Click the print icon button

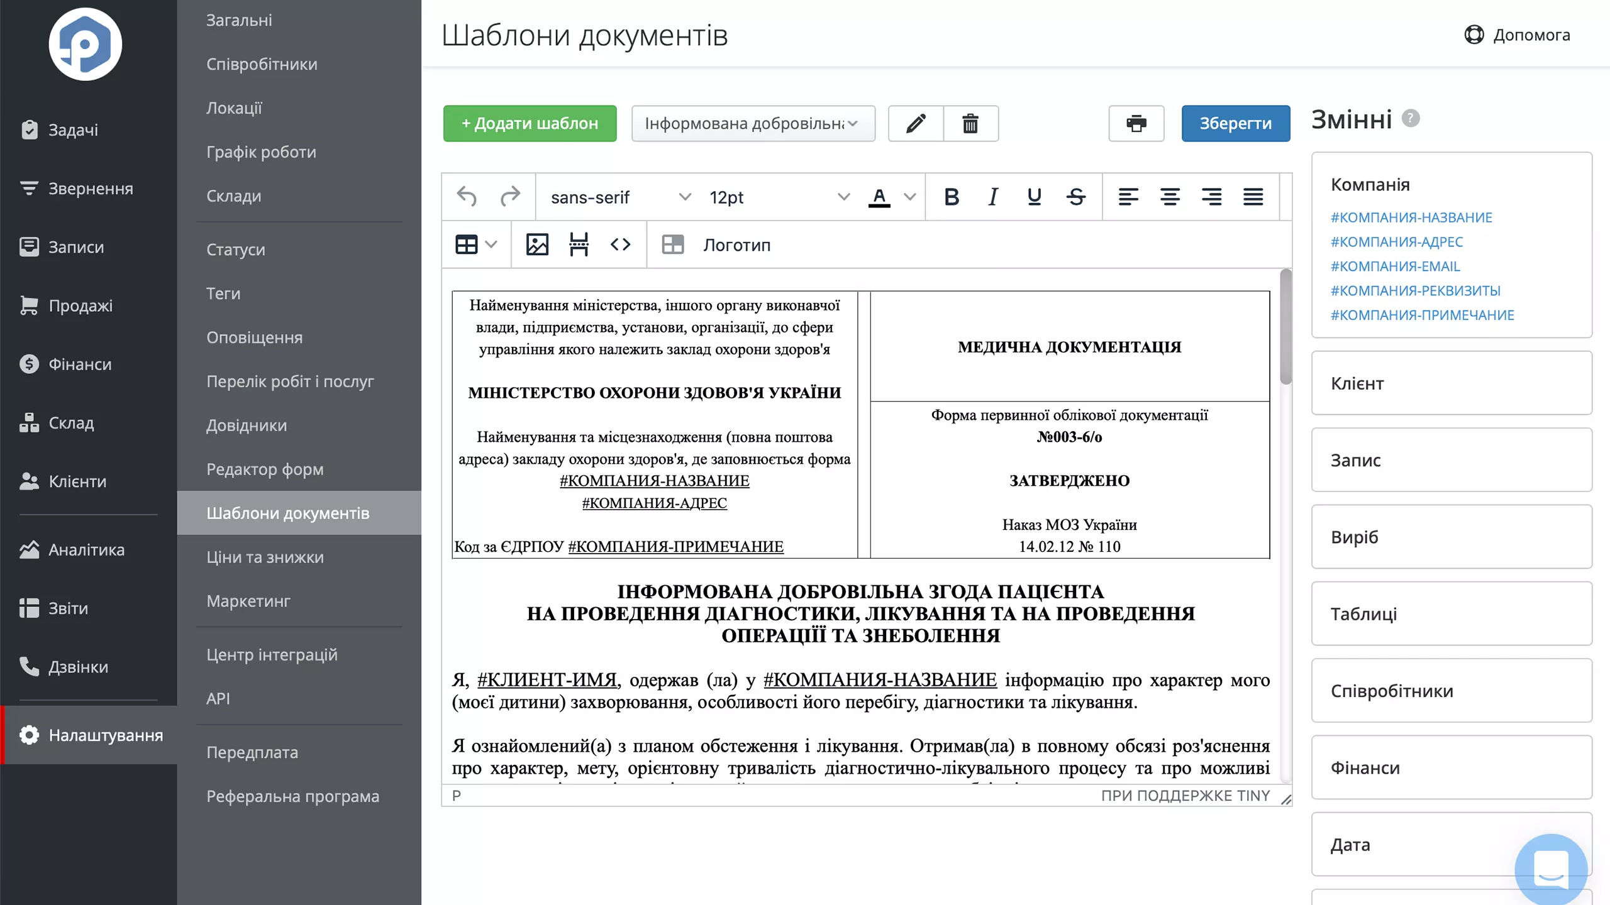[1136, 123]
